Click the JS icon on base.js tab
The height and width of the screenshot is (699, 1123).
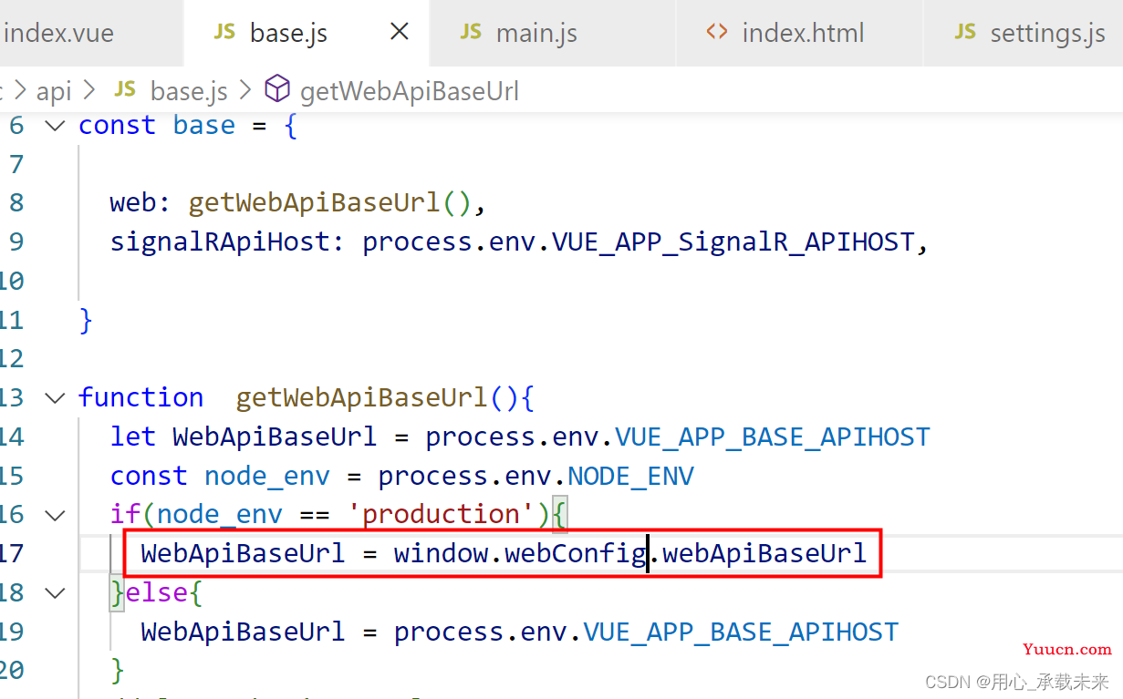click(224, 32)
